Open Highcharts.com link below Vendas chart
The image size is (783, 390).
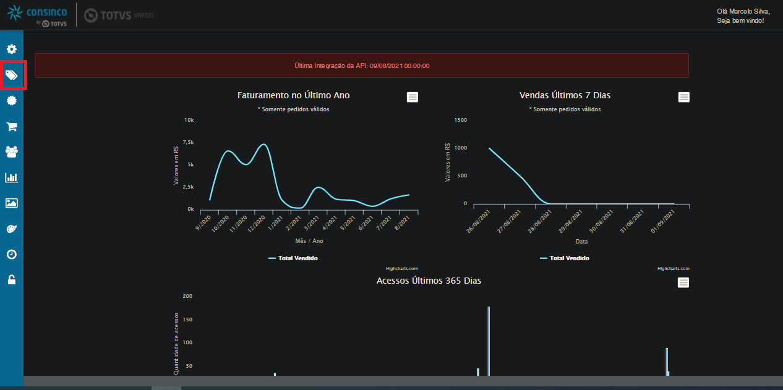(x=674, y=269)
